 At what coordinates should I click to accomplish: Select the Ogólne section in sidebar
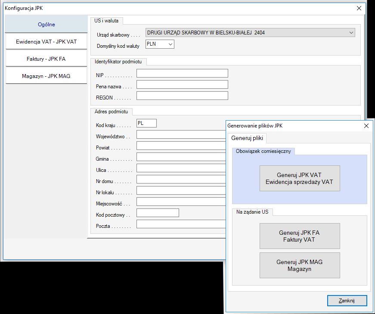(46, 24)
